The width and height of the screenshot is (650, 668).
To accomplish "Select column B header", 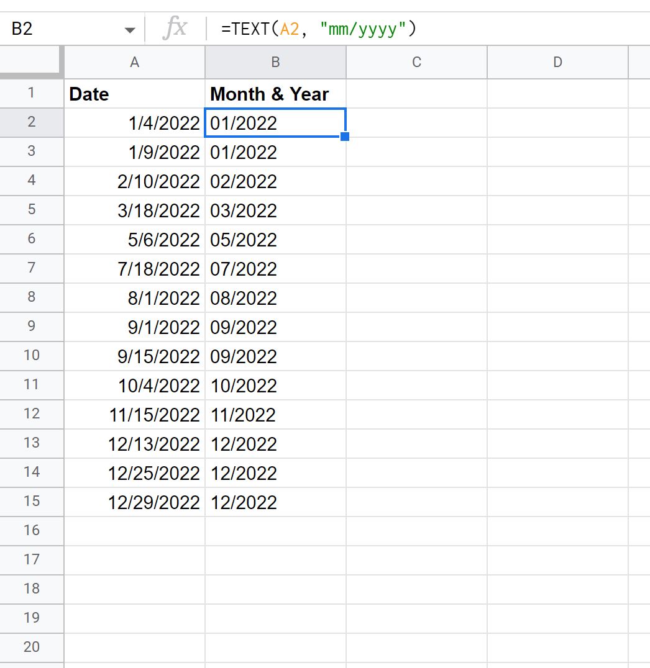I will [x=275, y=62].
